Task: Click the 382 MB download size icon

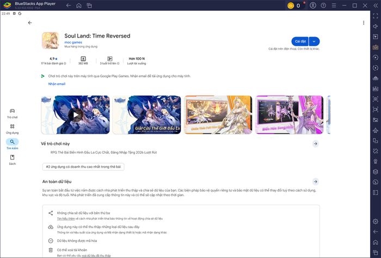Action: (x=83, y=59)
